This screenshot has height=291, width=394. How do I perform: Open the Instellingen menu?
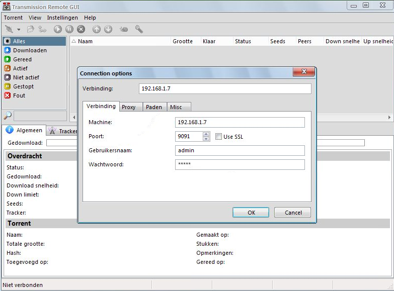(62, 18)
